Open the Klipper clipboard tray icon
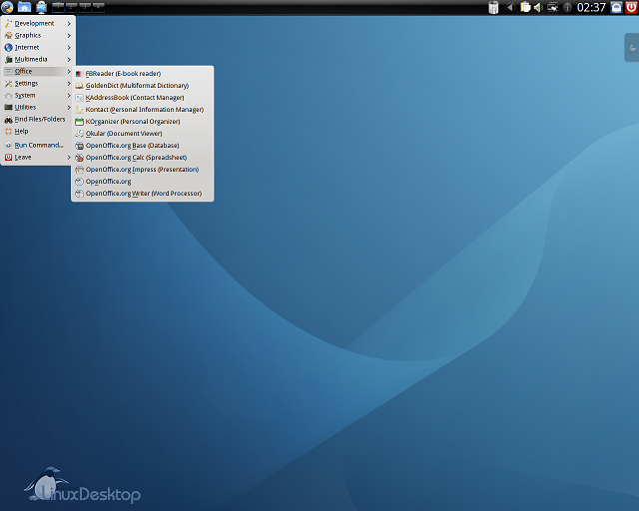Screen dimensions: 639x511 [525, 7]
